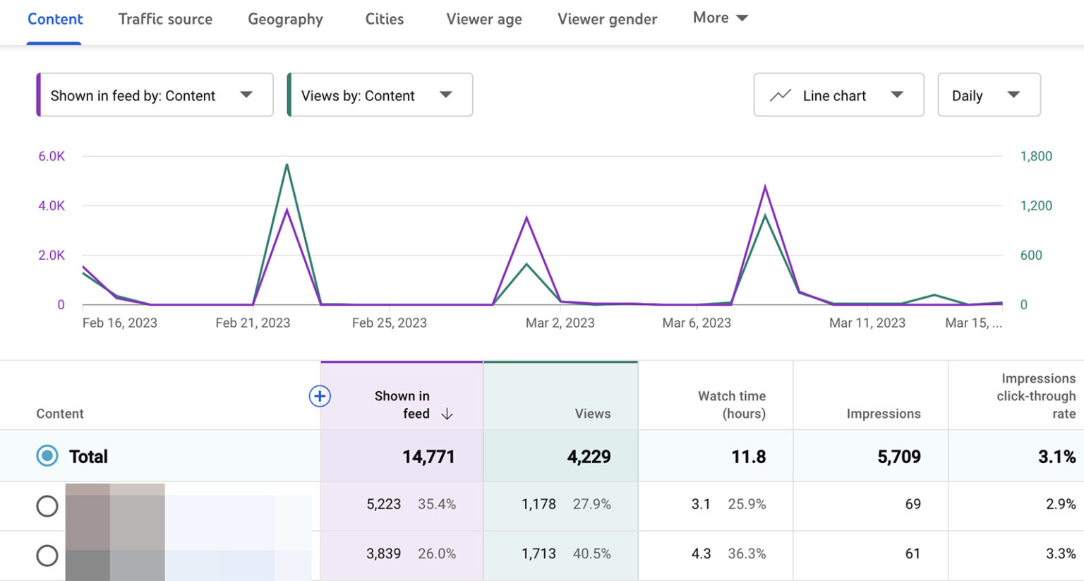Viewport: 1084px width, 581px height.
Task: Open the Daily time granularity dropdown
Action: point(988,95)
